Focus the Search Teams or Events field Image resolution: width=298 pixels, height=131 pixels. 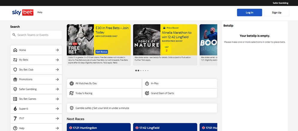pos(38,35)
